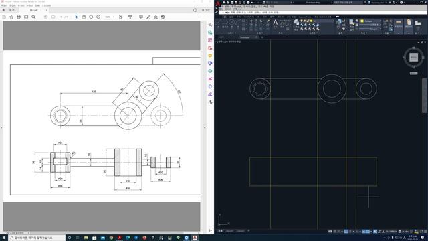Image resolution: width=428 pixels, height=241 pixels.
Task: Toggle model space button in AutoCAD status bar
Action: tap(330, 232)
